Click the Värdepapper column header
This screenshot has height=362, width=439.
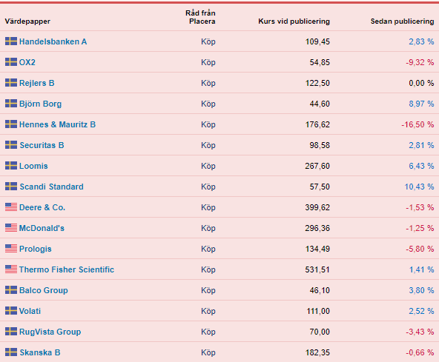click(27, 21)
